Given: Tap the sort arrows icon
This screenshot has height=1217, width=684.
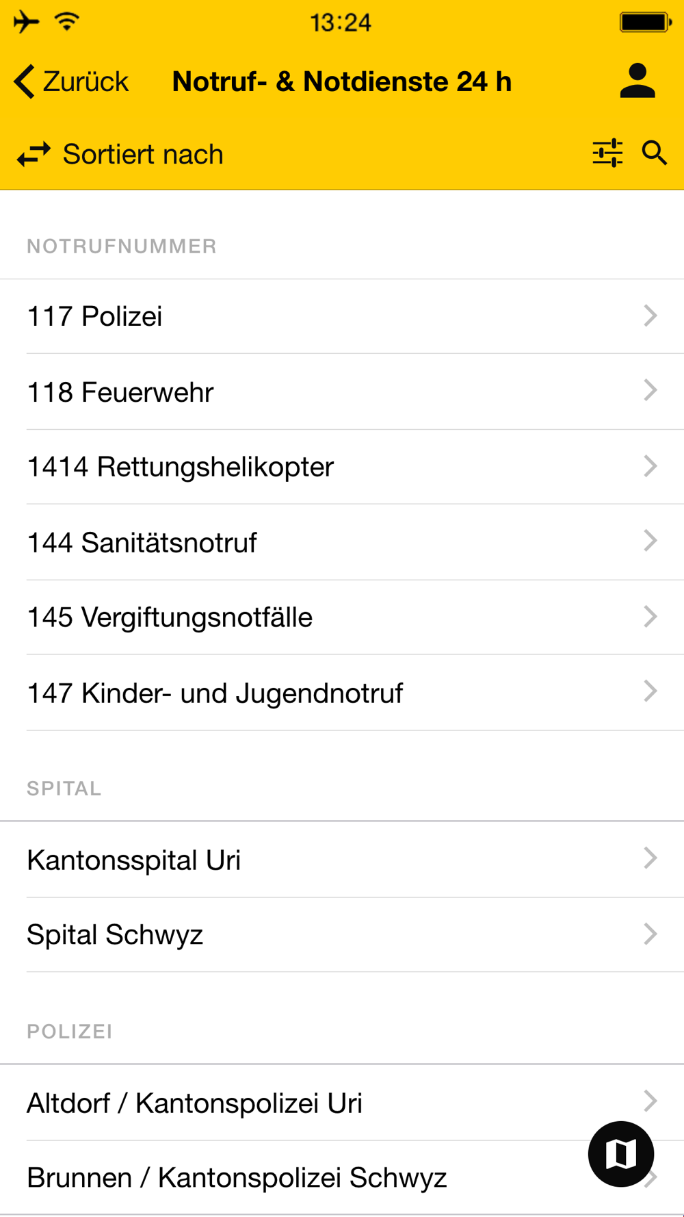Looking at the screenshot, I should pyautogui.click(x=34, y=154).
